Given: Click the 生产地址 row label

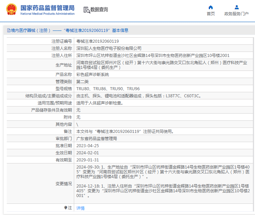Looking at the screenshot, I should (x=64, y=65).
